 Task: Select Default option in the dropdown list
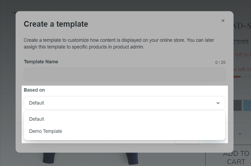pos(125,119)
